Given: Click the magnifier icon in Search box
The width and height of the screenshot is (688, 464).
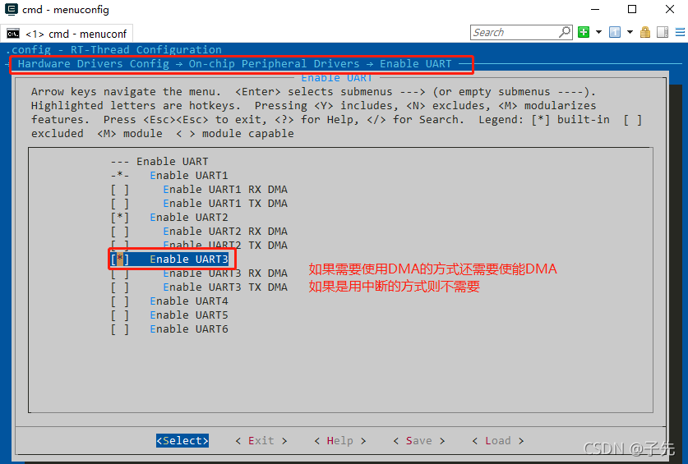Looking at the screenshot, I should pos(564,32).
